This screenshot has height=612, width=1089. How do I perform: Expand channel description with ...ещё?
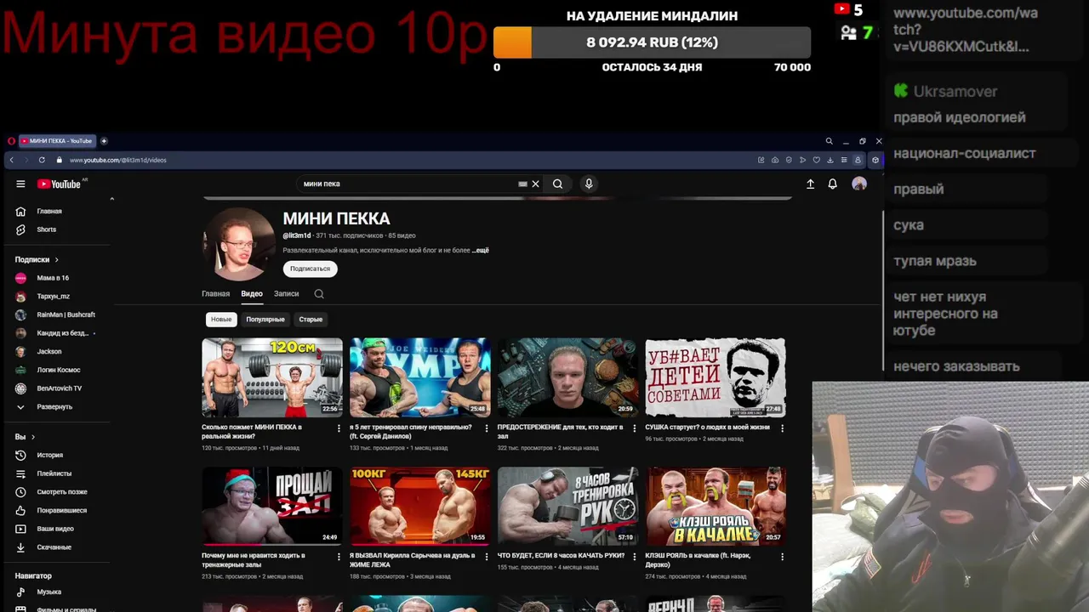481,251
